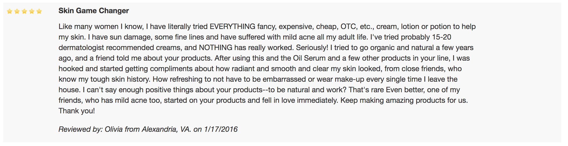Click the reviewer name "Olivia"
This screenshot has height=146, width=568.
point(113,129)
